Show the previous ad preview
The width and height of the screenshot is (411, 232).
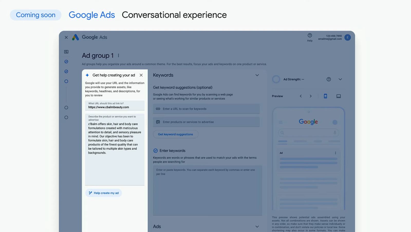(301, 96)
